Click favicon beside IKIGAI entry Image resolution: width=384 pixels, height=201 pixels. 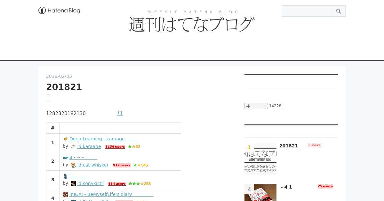(65, 194)
